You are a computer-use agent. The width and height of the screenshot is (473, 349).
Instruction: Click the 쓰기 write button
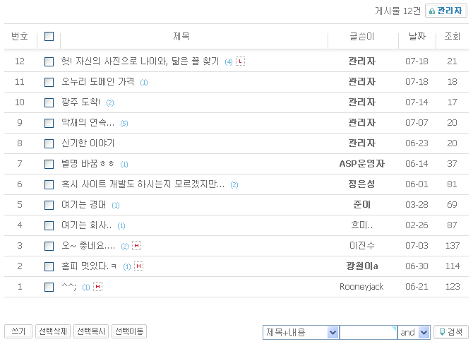[18, 331]
